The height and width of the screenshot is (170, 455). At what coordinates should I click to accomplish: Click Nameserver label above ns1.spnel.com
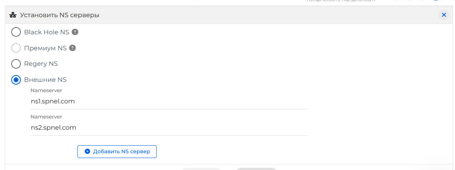(x=46, y=91)
